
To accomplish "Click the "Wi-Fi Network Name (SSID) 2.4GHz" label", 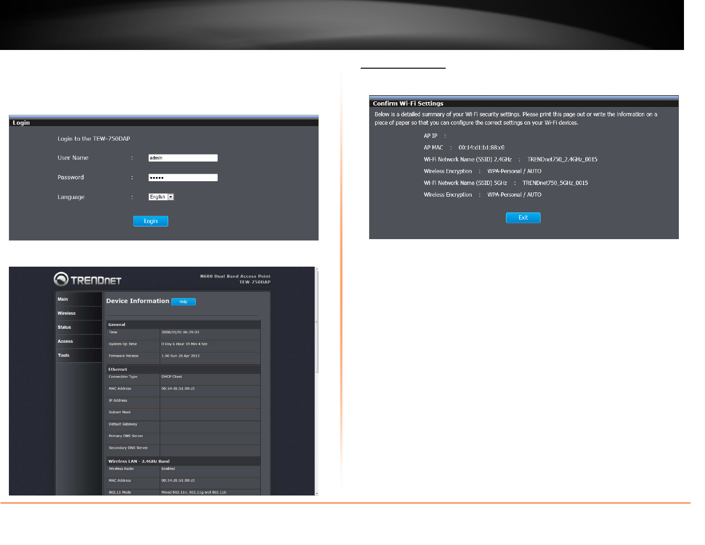I will 468,160.
